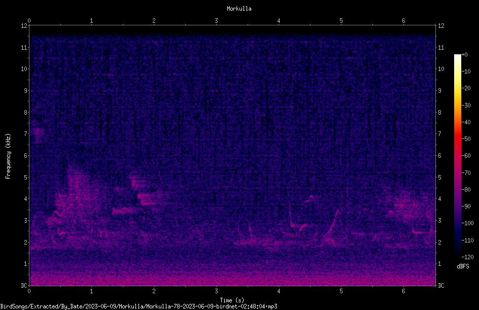Click the "5" tick on left frequency axis
This screenshot has height=310, width=479.
pos(25,177)
